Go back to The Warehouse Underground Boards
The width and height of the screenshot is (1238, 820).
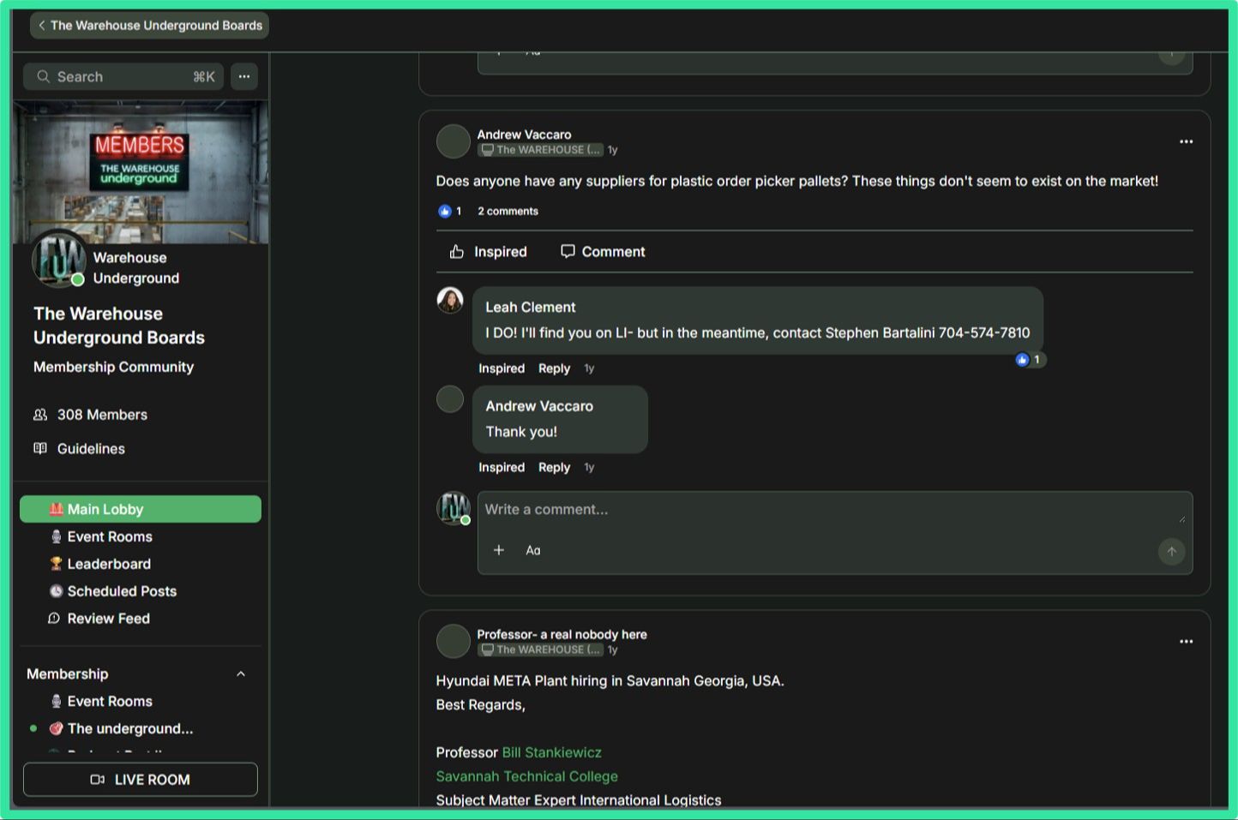150,26
